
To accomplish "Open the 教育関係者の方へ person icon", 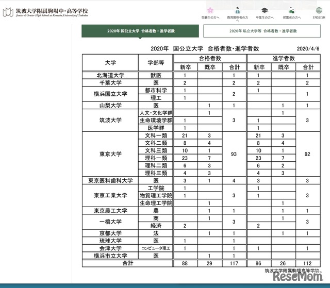I will pyautogui.click(x=237, y=10).
